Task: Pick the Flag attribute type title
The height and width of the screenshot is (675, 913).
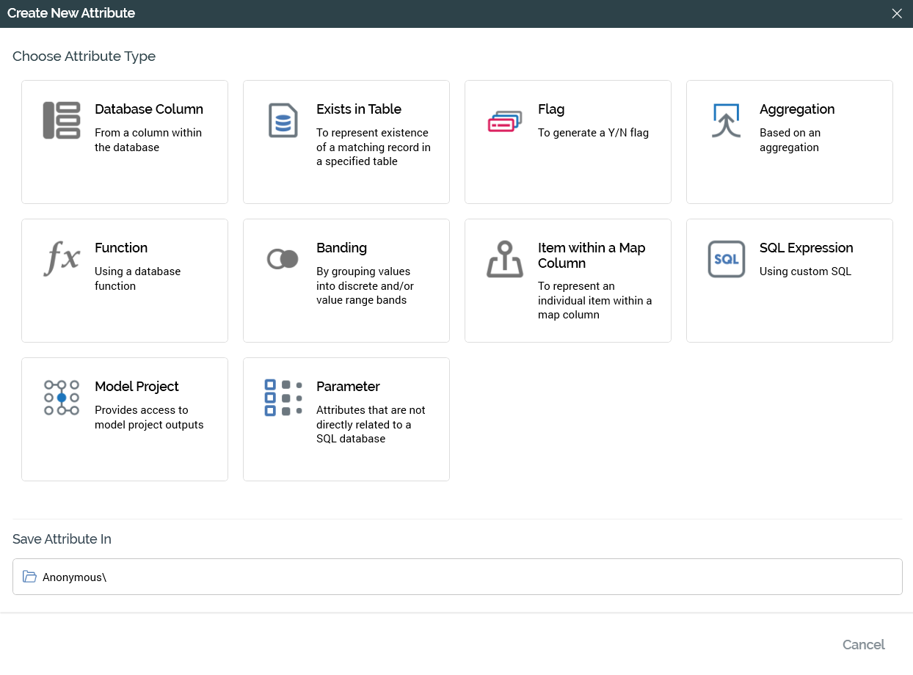Action: pos(551,109)
